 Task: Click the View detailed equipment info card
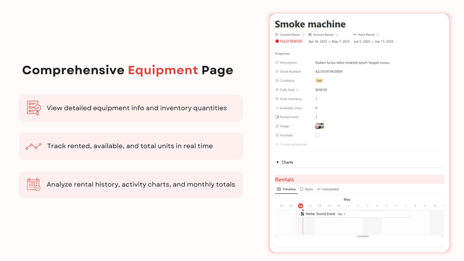point(130,108)
